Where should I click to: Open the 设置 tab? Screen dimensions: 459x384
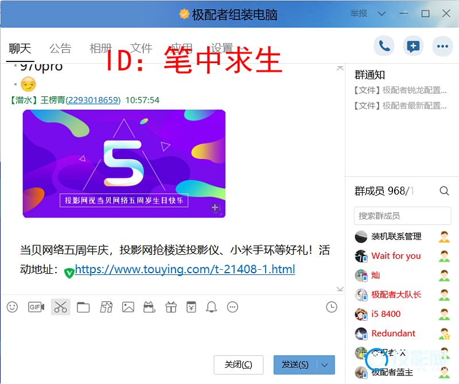[x=222, y=48]
